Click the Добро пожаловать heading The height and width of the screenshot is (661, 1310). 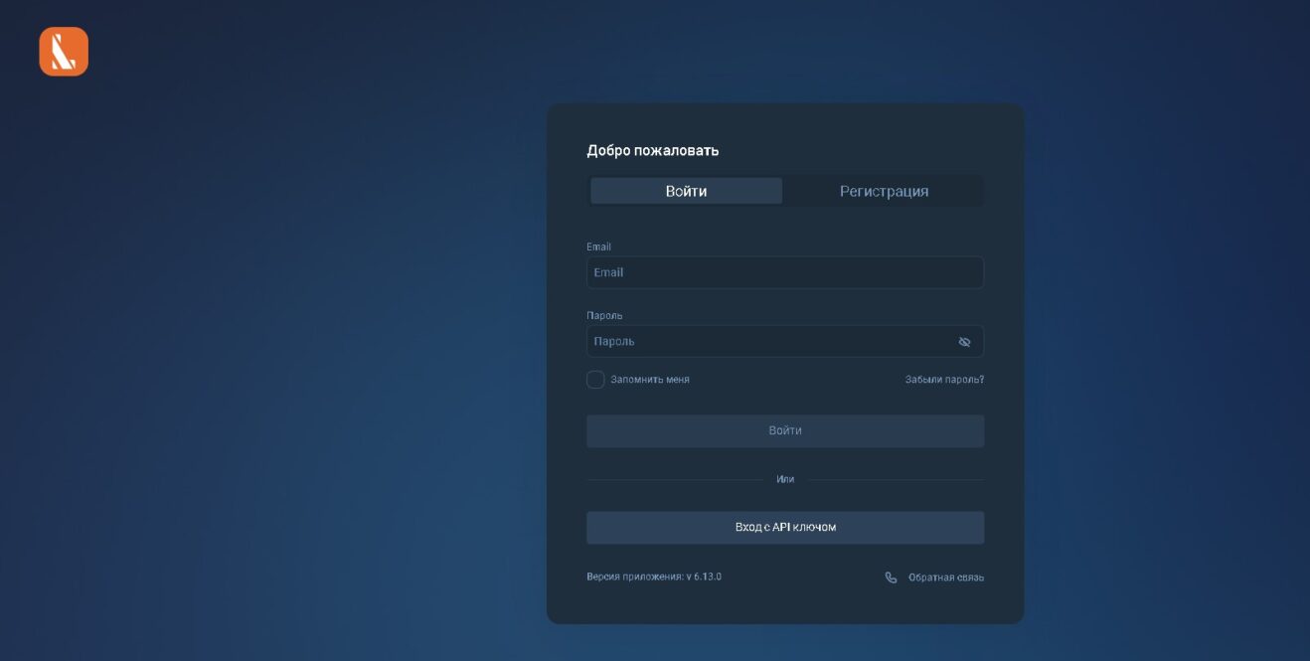[x=652, y=151]
